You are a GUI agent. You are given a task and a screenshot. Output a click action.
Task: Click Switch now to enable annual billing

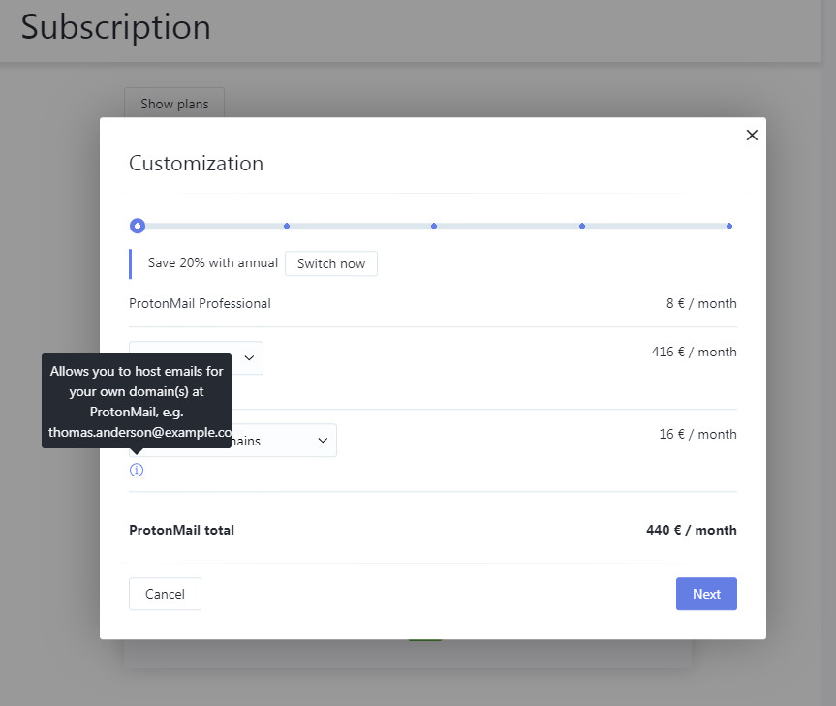point(330,263)
